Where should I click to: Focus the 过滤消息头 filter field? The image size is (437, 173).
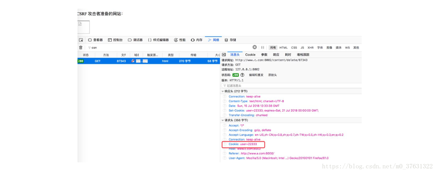291,86
